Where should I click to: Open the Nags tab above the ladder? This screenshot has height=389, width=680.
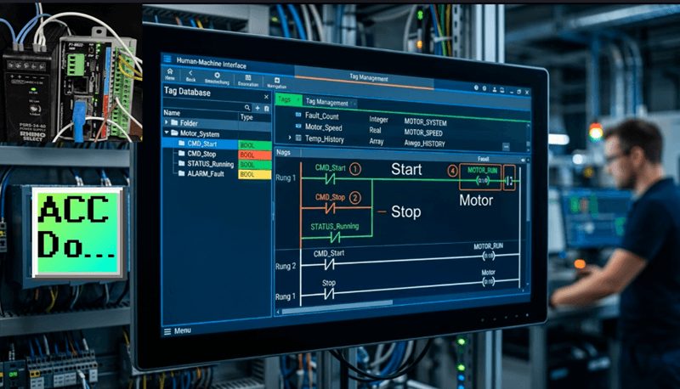[x=283, y=153]
